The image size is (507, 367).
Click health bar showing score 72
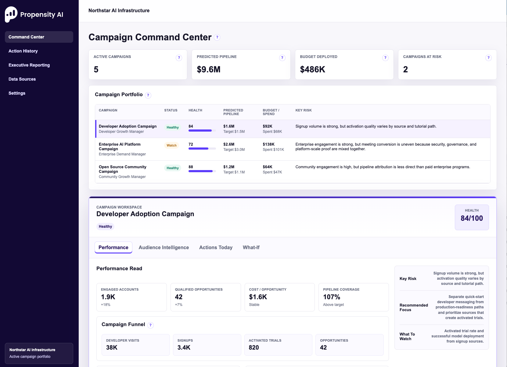pyautogui.click(x=202, y=149)
